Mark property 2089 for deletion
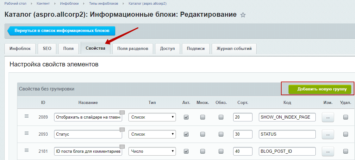 (x=346, y=117)
